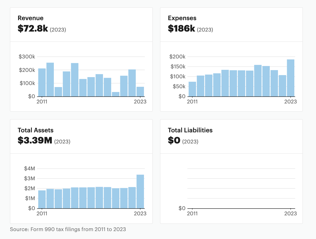Click the $200k axis label in Expenses chart

coord(177,57)
